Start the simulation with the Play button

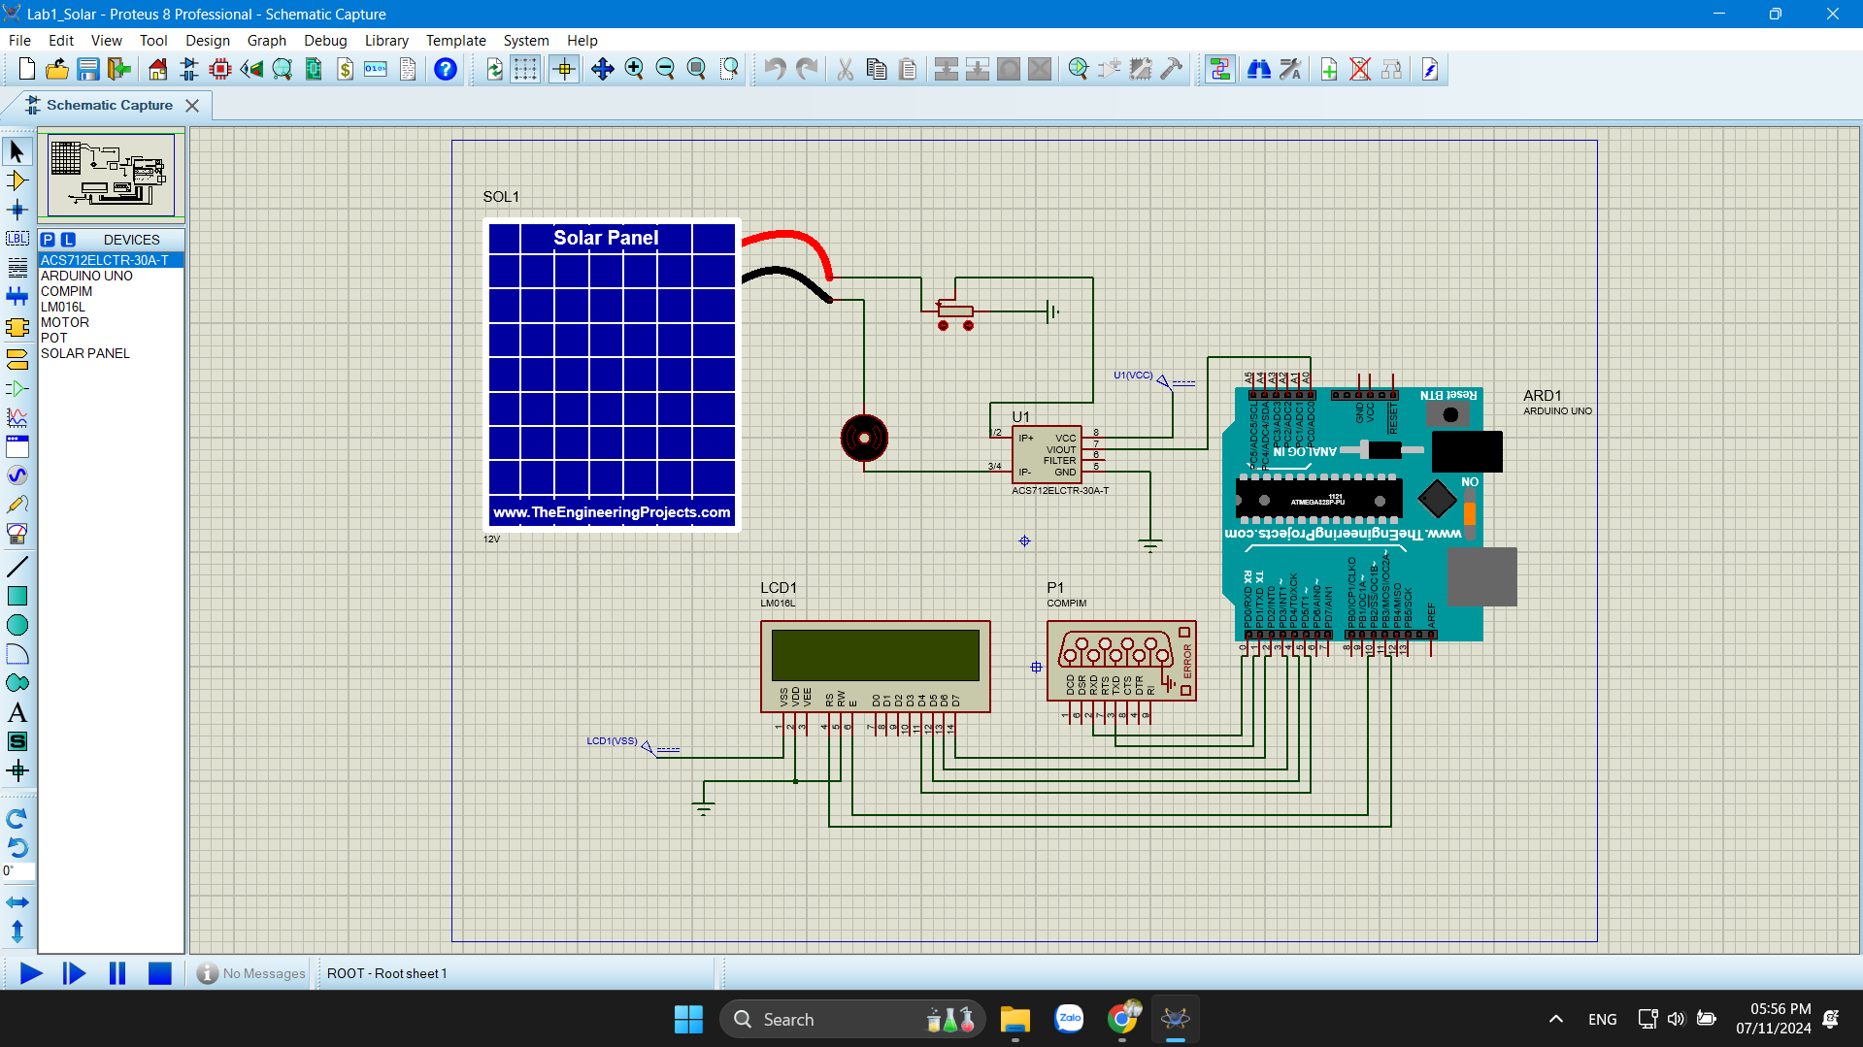(31, 973)
